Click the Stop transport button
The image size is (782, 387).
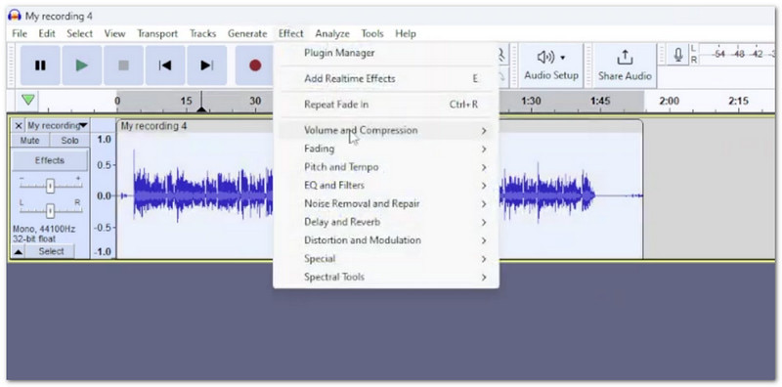point(123,65)
